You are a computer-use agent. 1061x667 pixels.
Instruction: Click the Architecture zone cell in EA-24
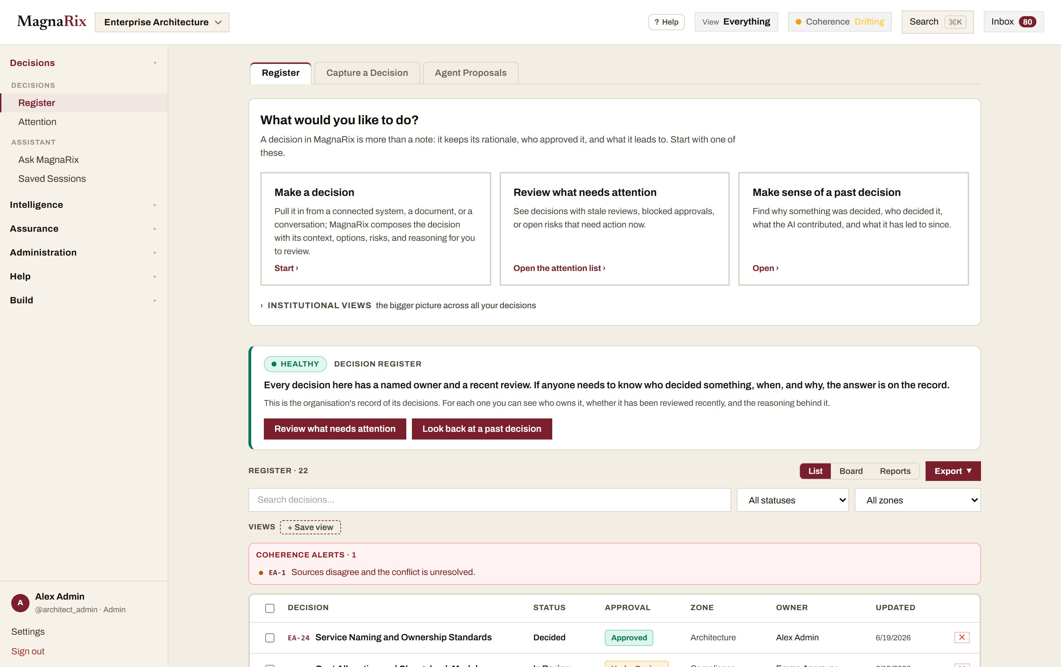click(x=713, y=638)
